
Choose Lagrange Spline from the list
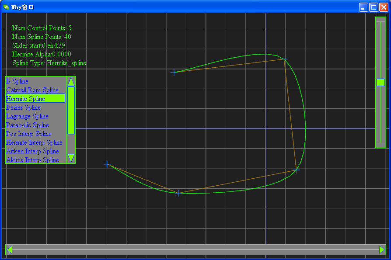pos(27,116)
